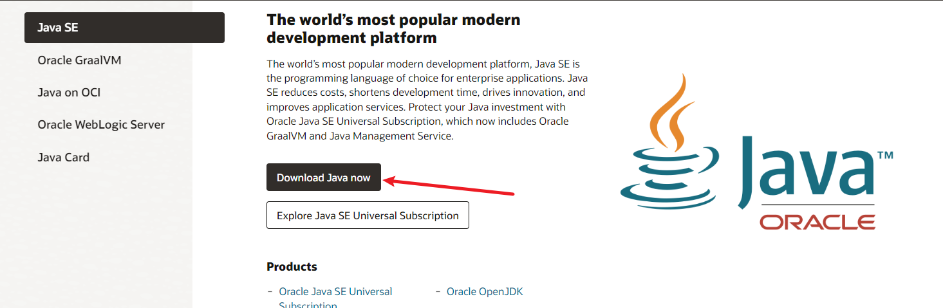The height and width of the screenshot is (308, 943).
Task: Click the TM trademark symbol beside Java
Action: (884, 156)
